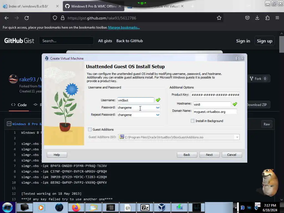
Task: Open the Code tab on gist
Action: click(19, 105)
